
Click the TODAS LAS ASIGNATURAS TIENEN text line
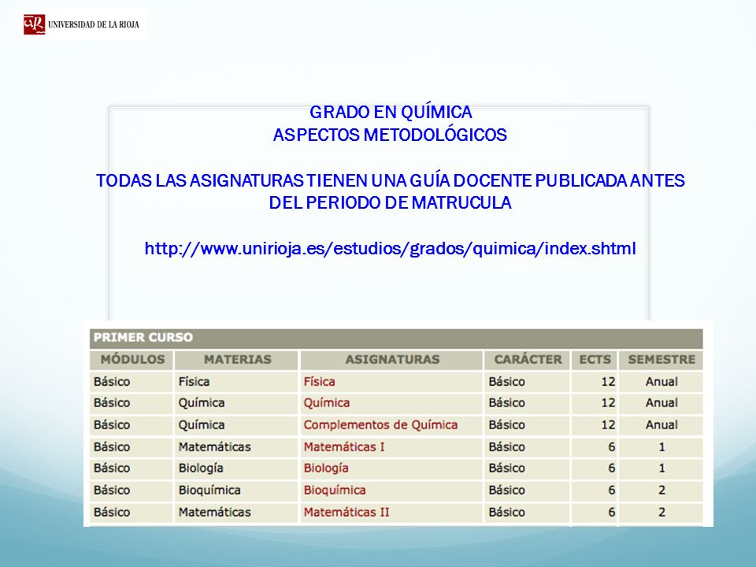coord(391,181)
